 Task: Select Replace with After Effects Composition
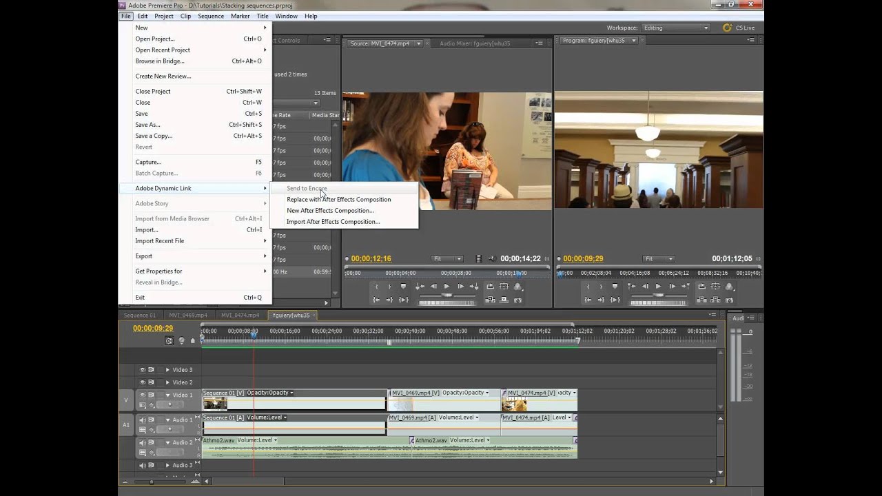[x=339, y=200]
